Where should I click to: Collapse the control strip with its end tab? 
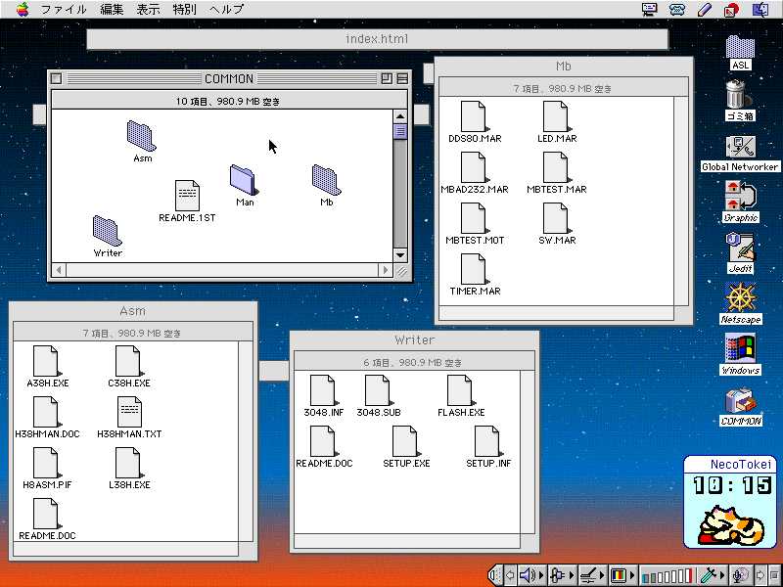tap(495, 575)
